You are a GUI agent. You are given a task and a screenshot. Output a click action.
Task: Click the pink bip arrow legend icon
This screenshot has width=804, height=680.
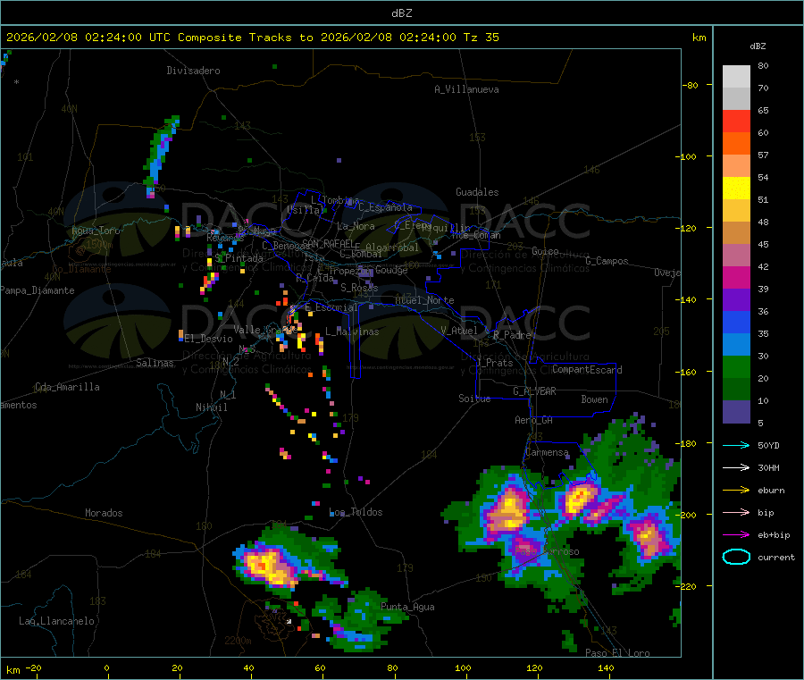click(736, 512)
